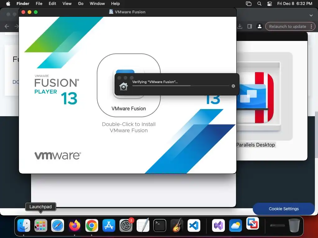Screen dimensions: 318x238
Task: Click the date and time in menu bar
Action: (x=295, y=4)
